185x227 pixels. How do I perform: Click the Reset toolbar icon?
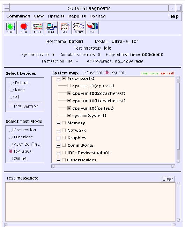pyautogui.click(x=38, y=28)
